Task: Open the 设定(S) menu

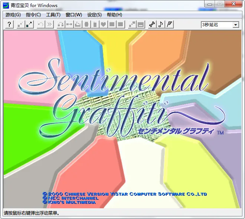Action: pyautogui.click(x=94, y=15)
